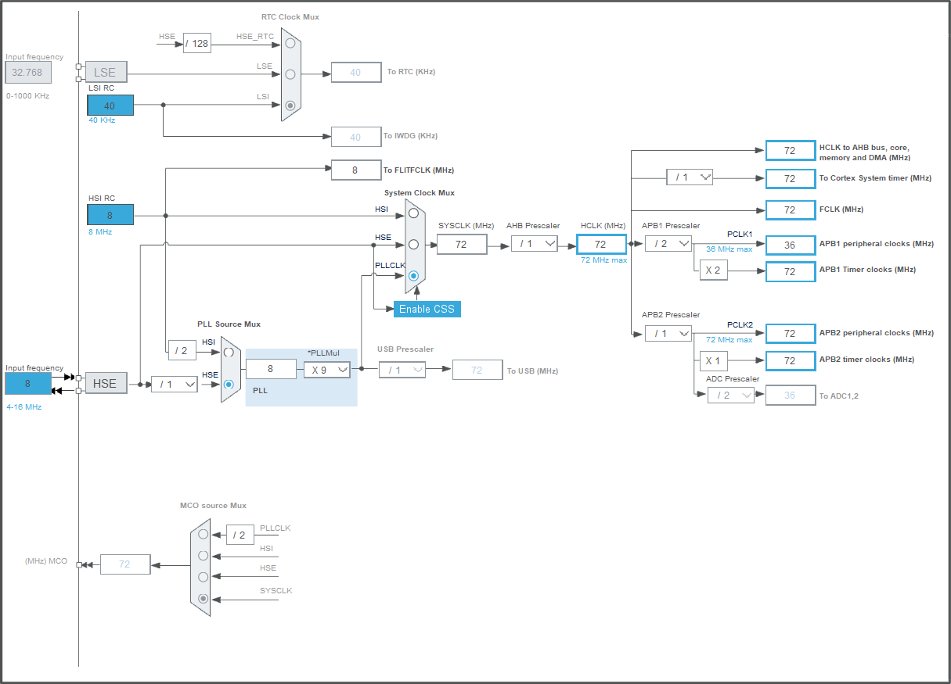Click the SYSCLK (MHz) value field
This screenshot has height=684, width=951.
462,245
